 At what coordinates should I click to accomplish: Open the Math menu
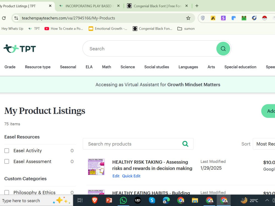pyautogui.click(x=106, y=67)
